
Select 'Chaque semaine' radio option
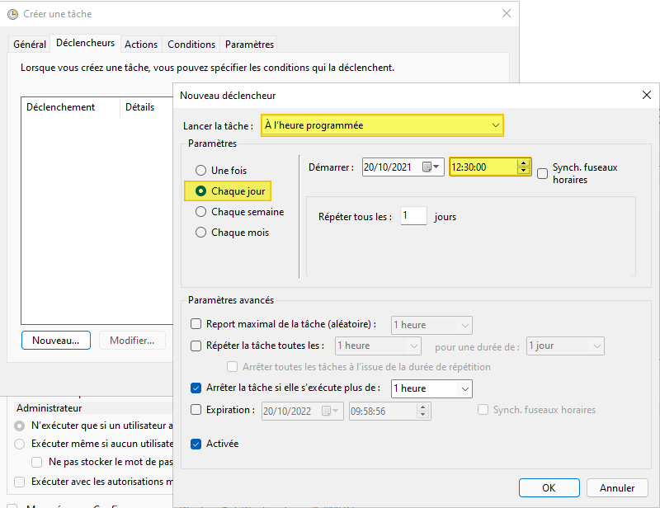point(200,212)
